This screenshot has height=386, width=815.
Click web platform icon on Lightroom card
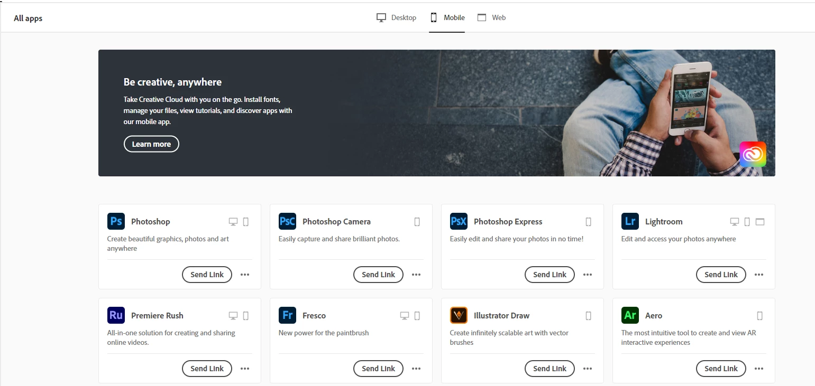[x=760, y=222]
